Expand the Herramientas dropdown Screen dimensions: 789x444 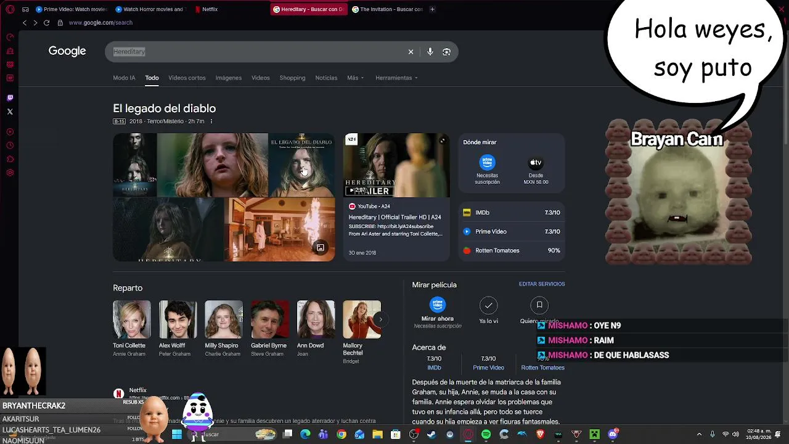(396, 78)
